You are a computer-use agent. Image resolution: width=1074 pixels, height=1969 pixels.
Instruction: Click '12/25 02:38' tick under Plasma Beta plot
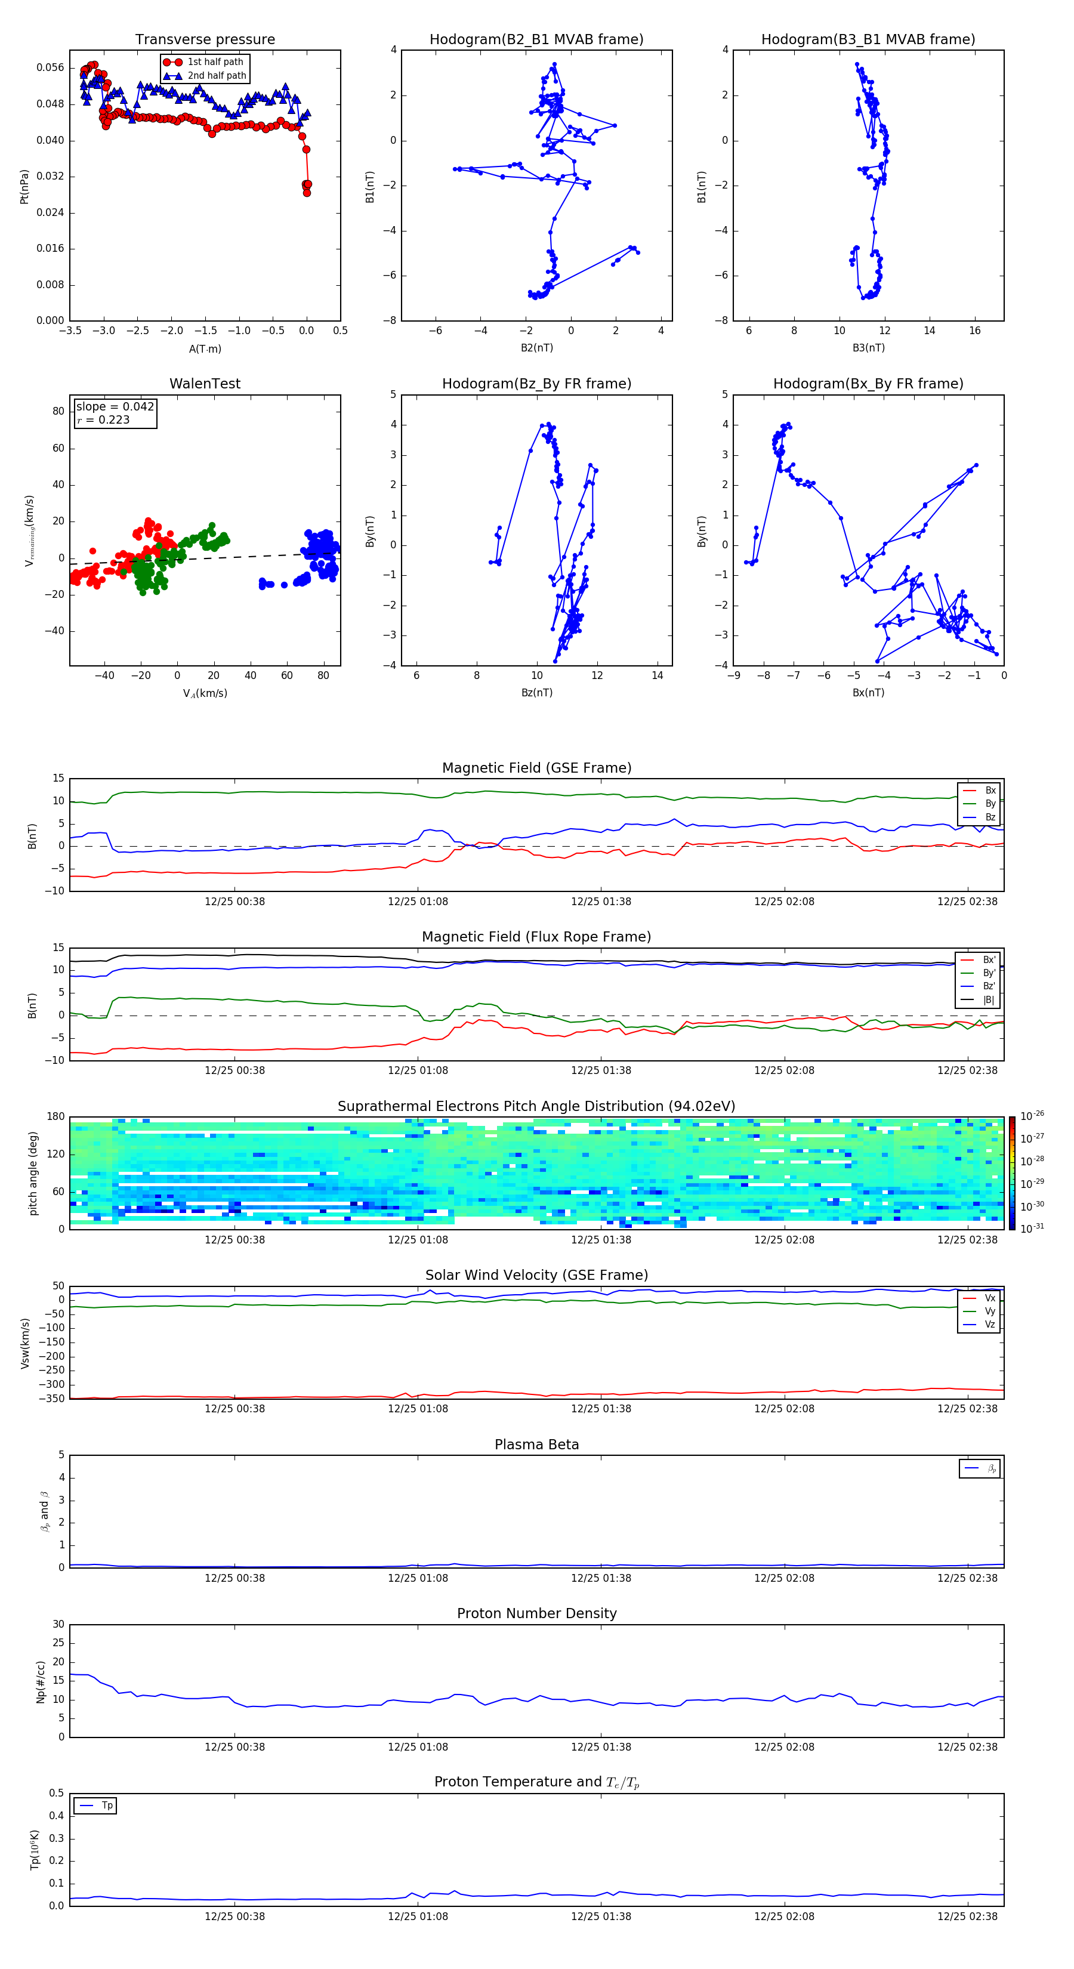[968, 1578]
